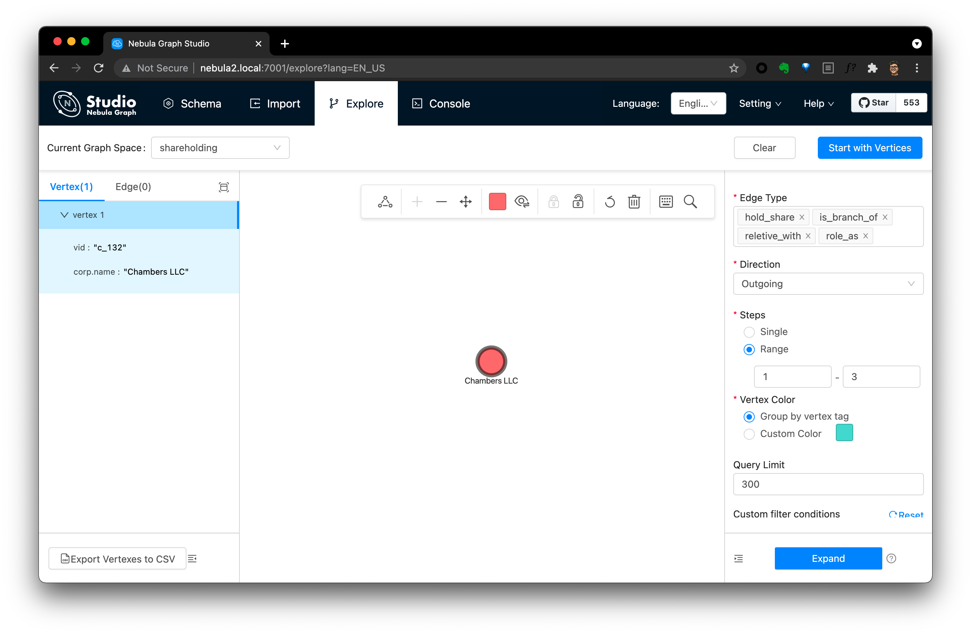Screen dimensions: 971x634
Task: Enable Custom Color vertex option
Action: (749, 433)
